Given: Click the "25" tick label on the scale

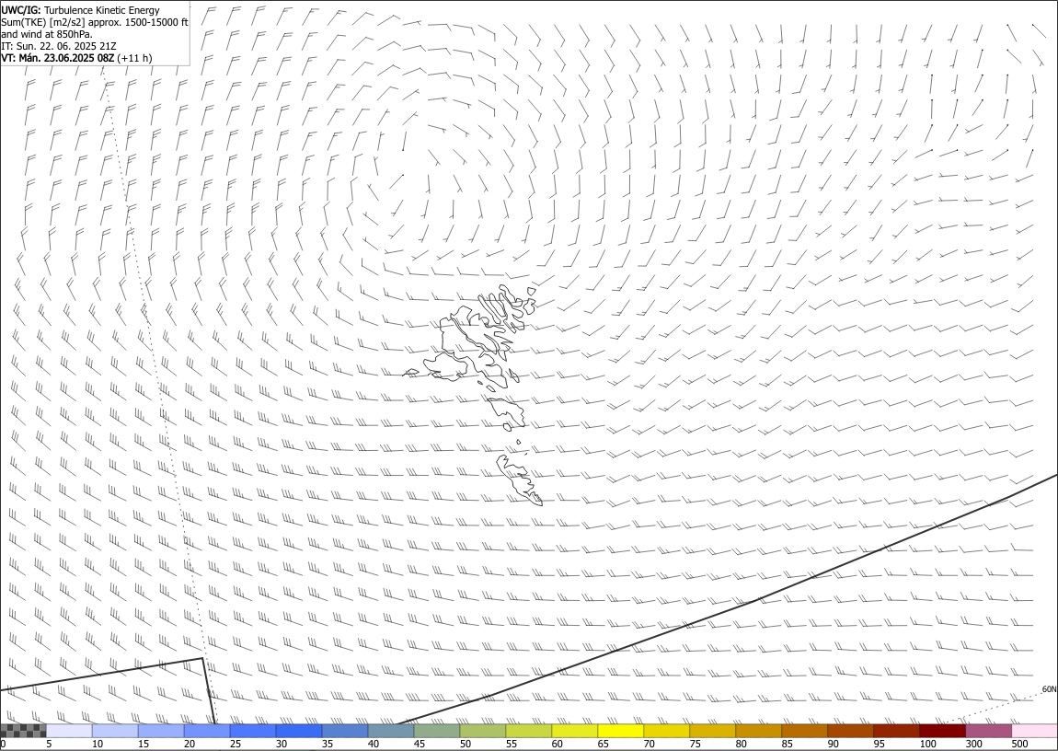Looking at the screenshot, I should click(x=236, y=744).
